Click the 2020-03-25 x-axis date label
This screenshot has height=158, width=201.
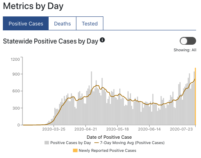point(54,129)
